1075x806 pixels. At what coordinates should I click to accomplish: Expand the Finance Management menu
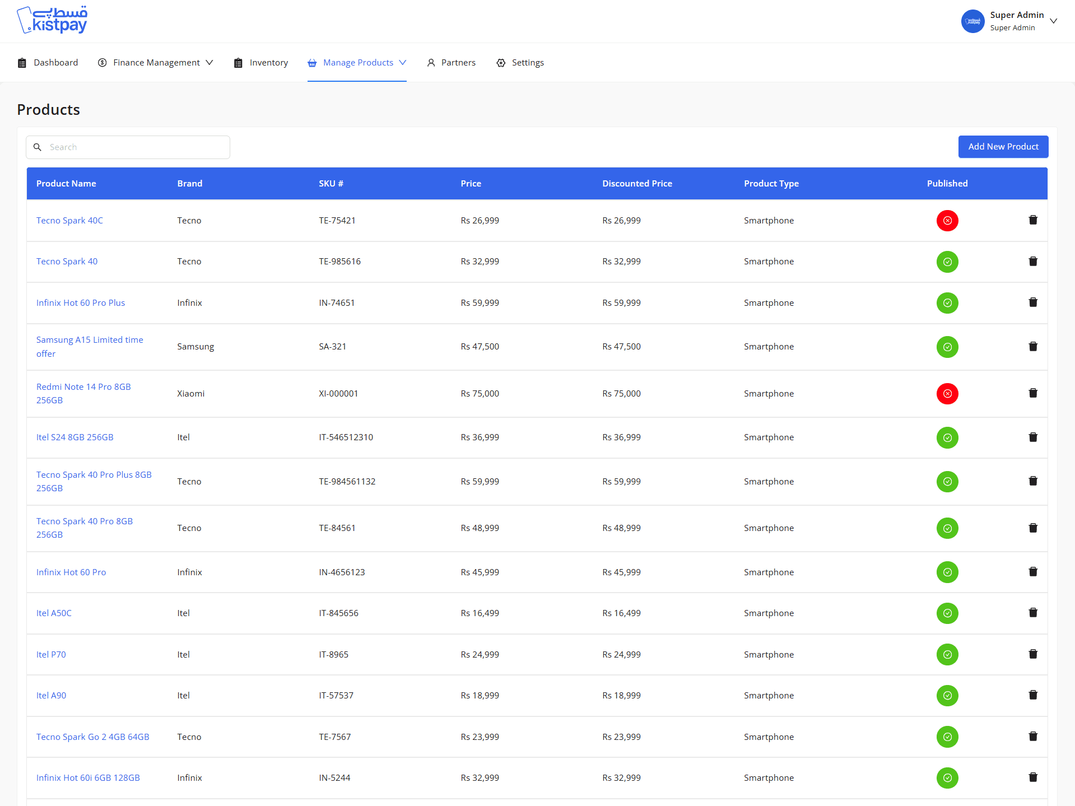[x=156, y=63]
